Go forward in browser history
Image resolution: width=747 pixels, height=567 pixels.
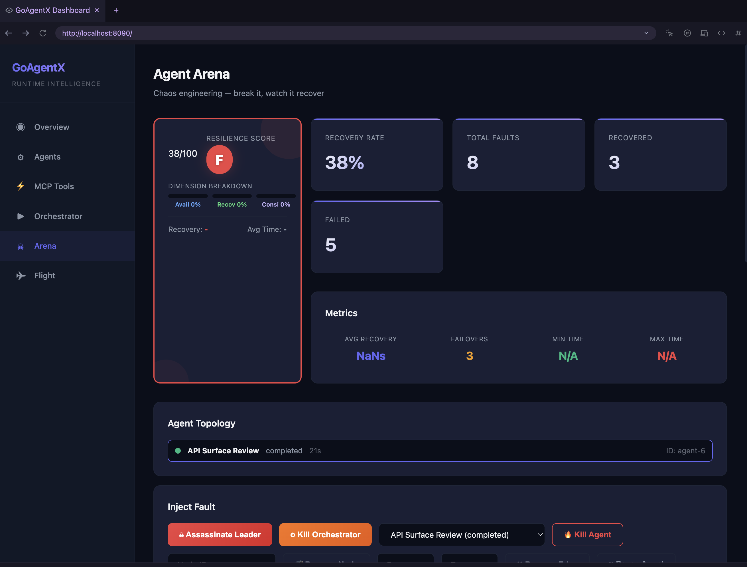click(26, 33)
